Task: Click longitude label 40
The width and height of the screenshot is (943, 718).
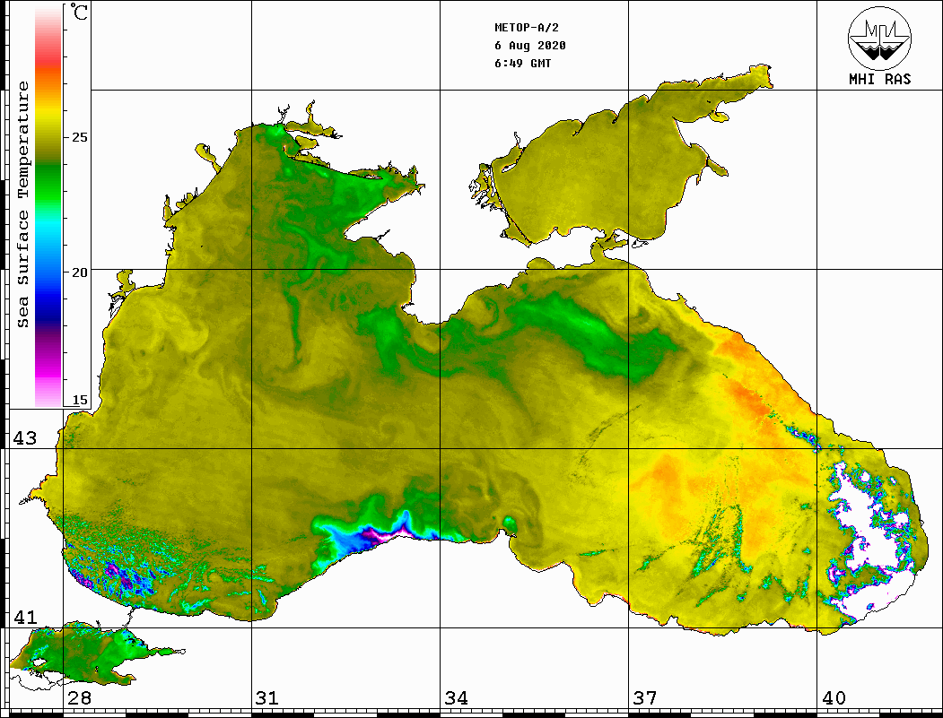Action: pyautogui.click(x=834, y=697)
